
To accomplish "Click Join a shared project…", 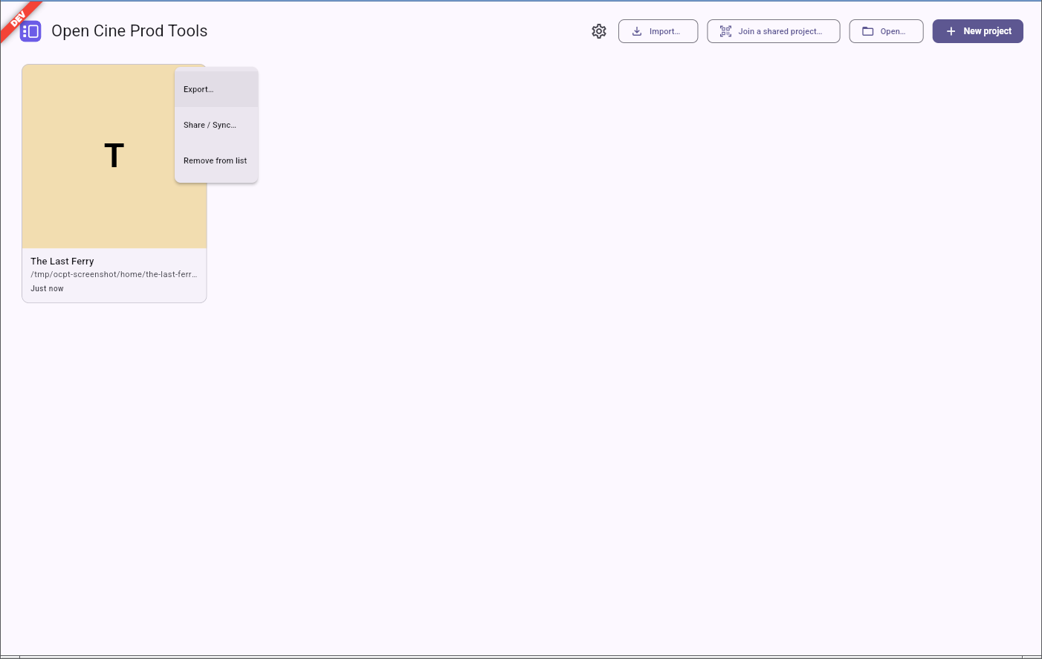I will point(773,31).
